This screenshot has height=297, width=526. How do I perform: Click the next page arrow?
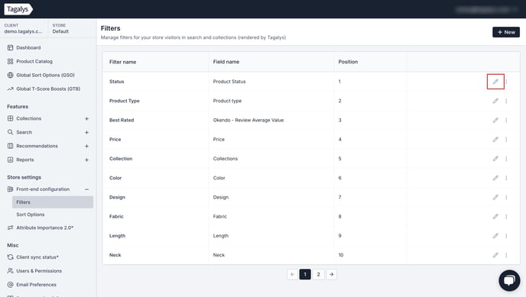pos(332,275)
